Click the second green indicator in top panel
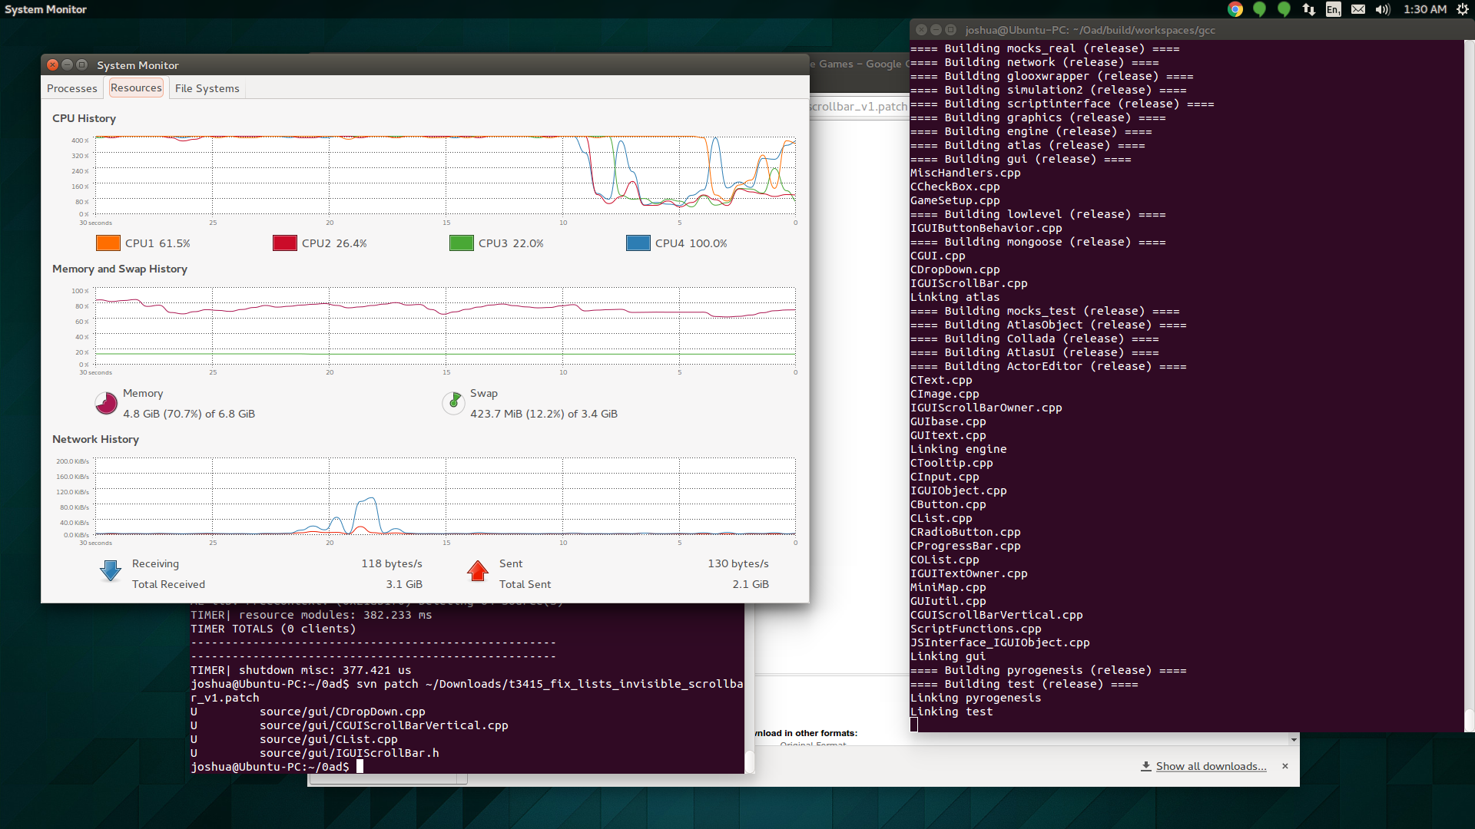Viewport: 1475px width, 829px height. tap(1284, 9)
